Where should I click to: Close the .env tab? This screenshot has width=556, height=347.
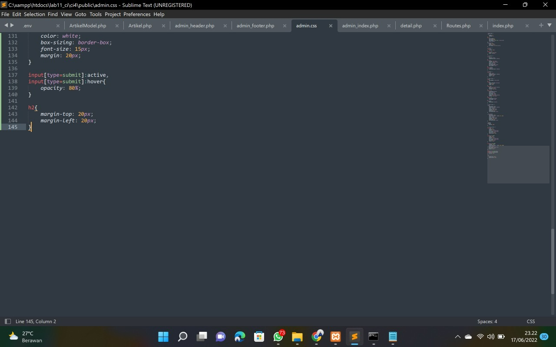(57, 26)
